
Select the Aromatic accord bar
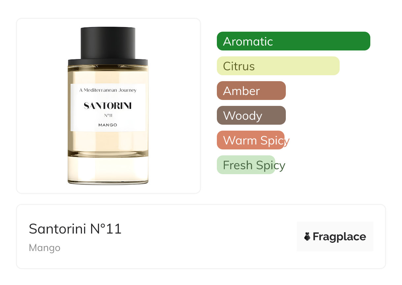(293, 41)
